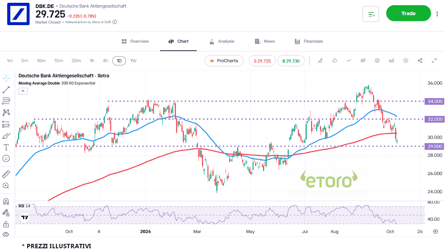Image resolution: width=445 pixels, height=250 pixels.
Task: Click the 2026 date axis label
Action: click(146, 231)
